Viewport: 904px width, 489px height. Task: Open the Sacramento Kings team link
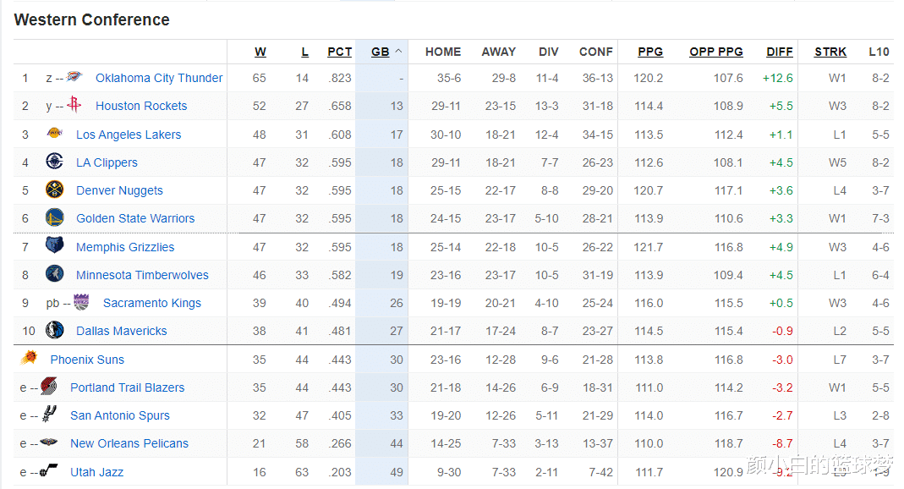click(152, 303)
